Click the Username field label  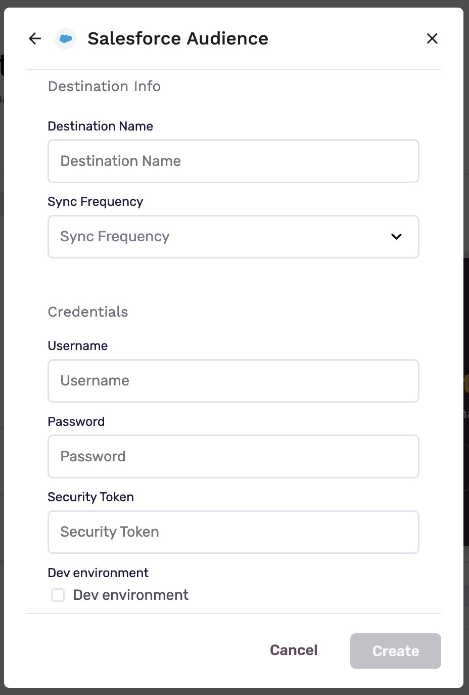[78, 346]
